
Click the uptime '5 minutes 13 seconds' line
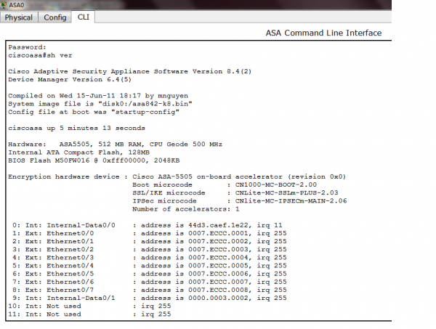tap(76, 128)
